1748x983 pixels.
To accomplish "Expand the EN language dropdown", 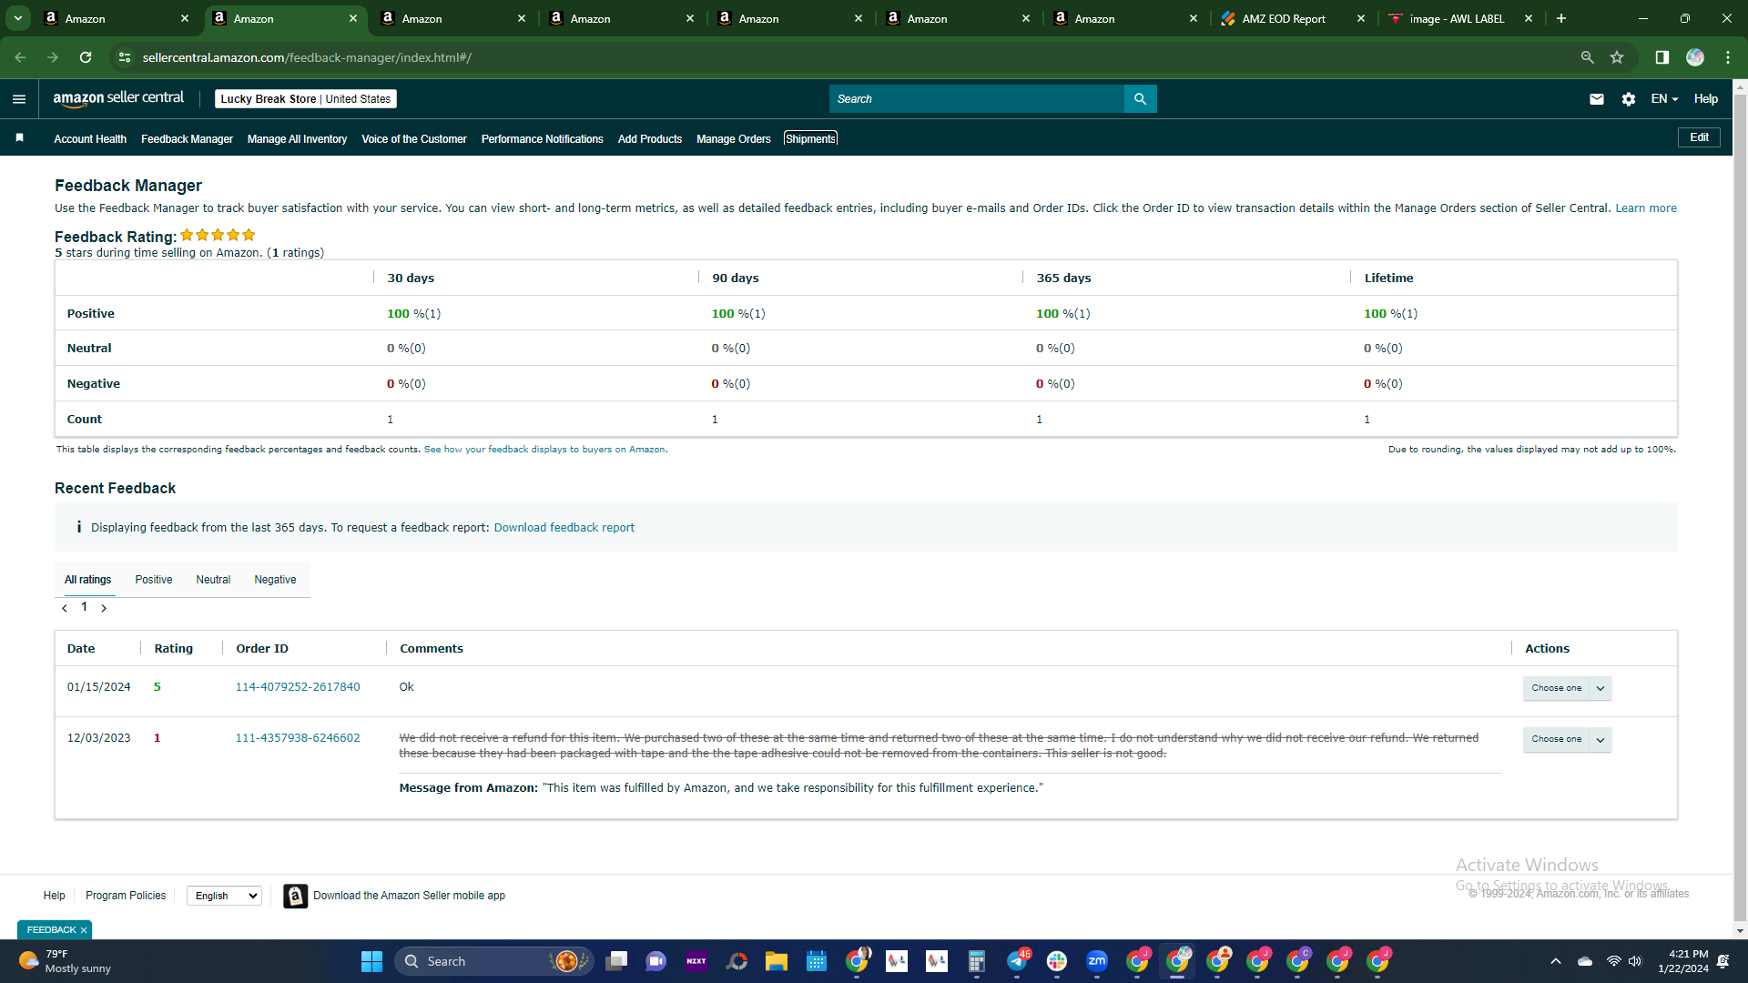I will [1664, 99].
